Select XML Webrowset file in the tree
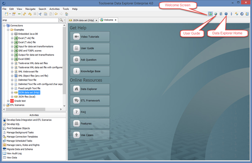This screenshot has height=163, width=252. (x=28, y=72)
